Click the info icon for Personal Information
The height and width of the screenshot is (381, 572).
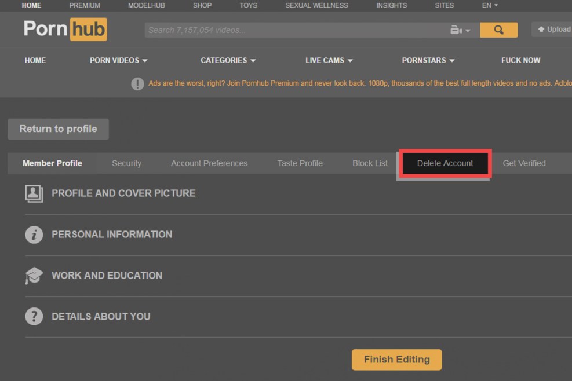tap(34, 235)
